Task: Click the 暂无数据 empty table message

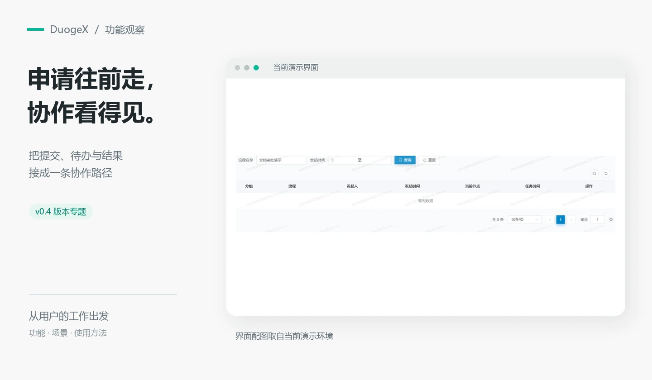Action: click(425, 201)
